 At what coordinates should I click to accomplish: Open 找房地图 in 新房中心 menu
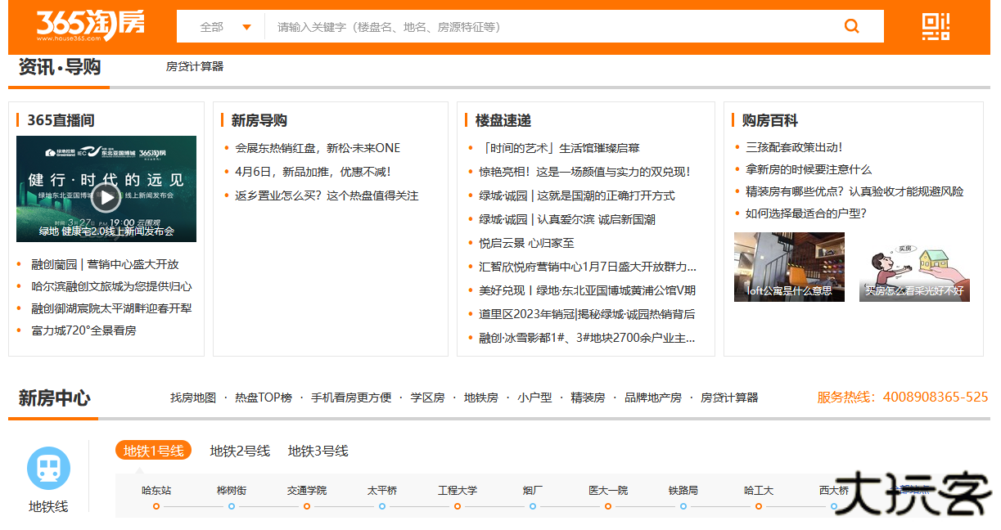(x=193, y=397)
